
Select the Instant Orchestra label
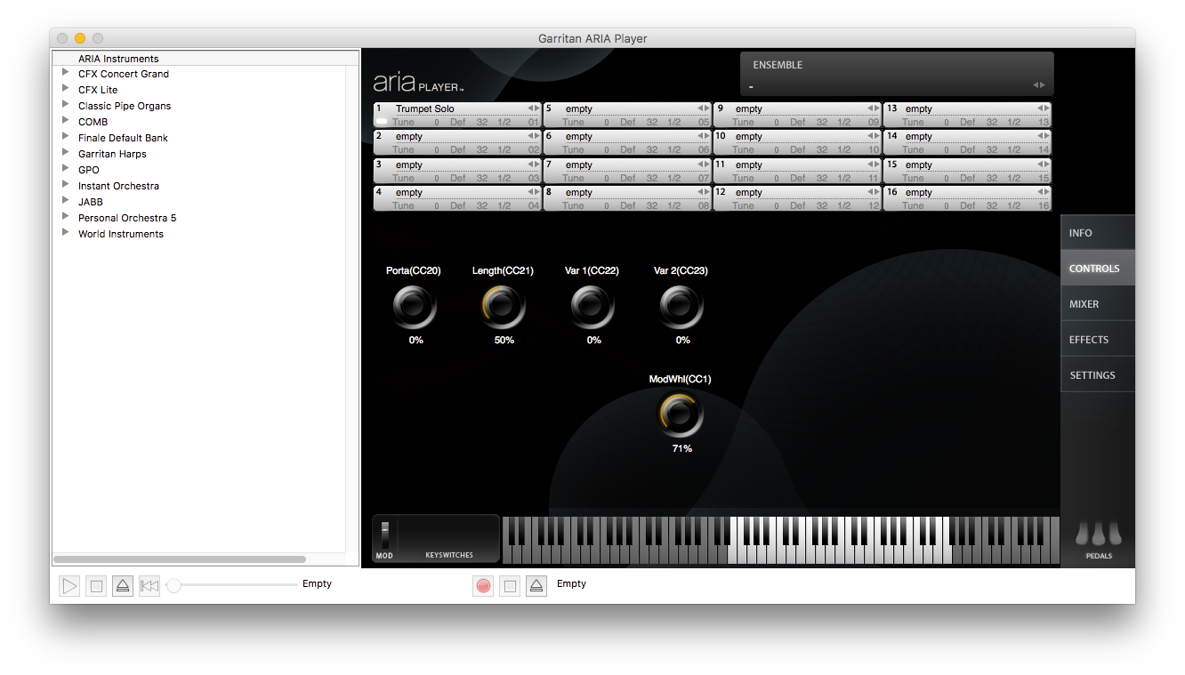pos(118,186)
